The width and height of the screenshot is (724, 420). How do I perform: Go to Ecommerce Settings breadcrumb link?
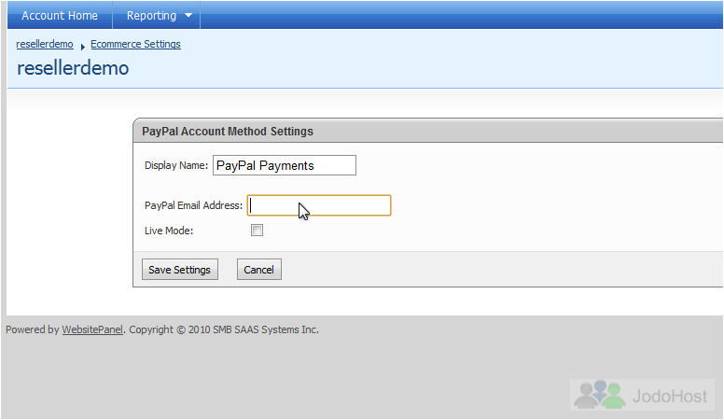point(135,44)
